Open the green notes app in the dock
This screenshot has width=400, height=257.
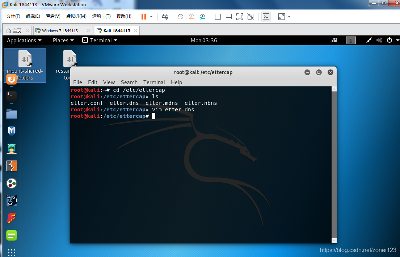click(x=12, y=235)
